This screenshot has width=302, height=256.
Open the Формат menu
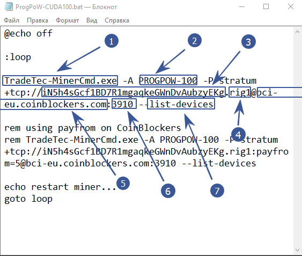click(67, 20)
